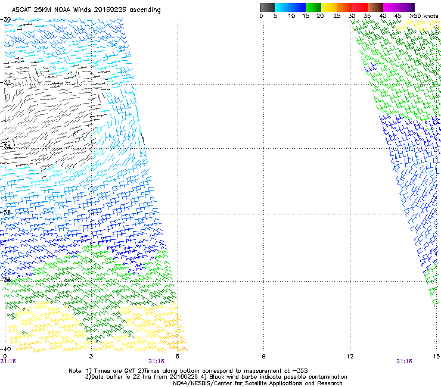Click the '35' label under the color bar
The width and height of the screenshot is (441, 387).
pyautogui.click(x=367, y=16)
